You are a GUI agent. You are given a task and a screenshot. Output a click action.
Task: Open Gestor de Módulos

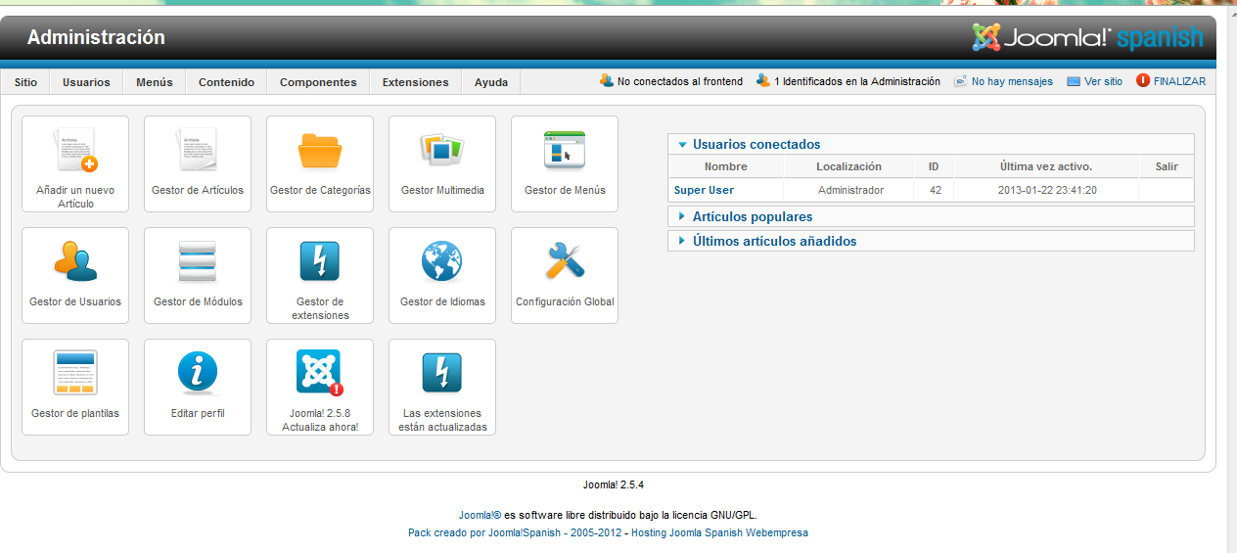tap(198, 264)
